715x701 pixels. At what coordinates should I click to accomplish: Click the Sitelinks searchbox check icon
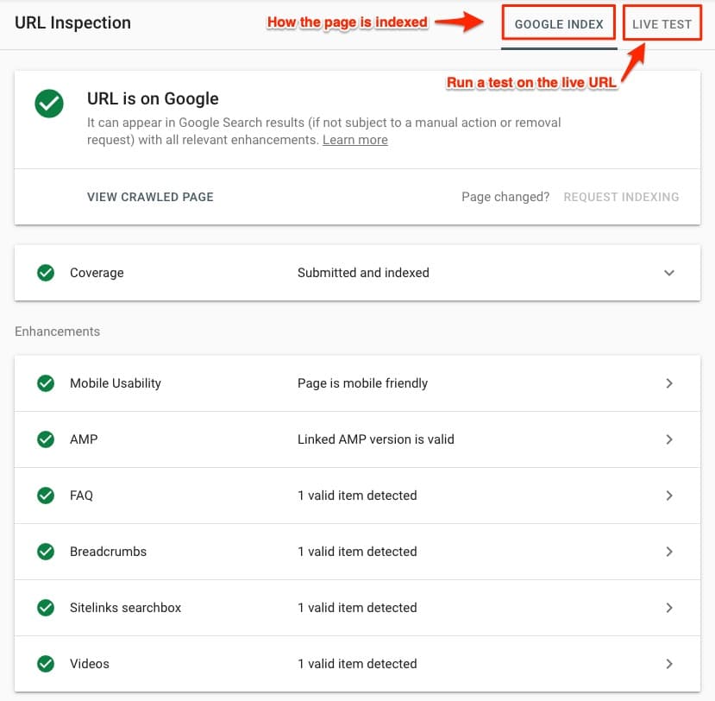[x=46, y=608]
